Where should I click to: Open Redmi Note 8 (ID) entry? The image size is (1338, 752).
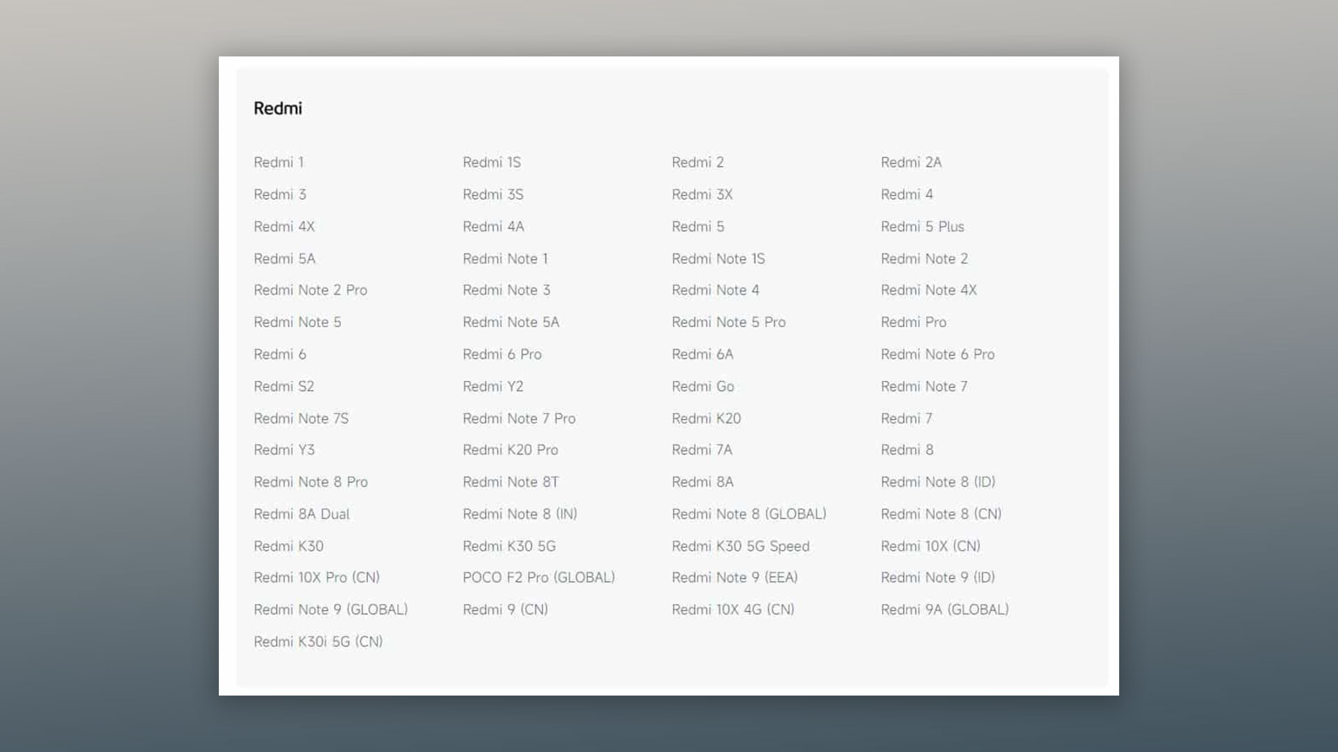tap(938, 482)
